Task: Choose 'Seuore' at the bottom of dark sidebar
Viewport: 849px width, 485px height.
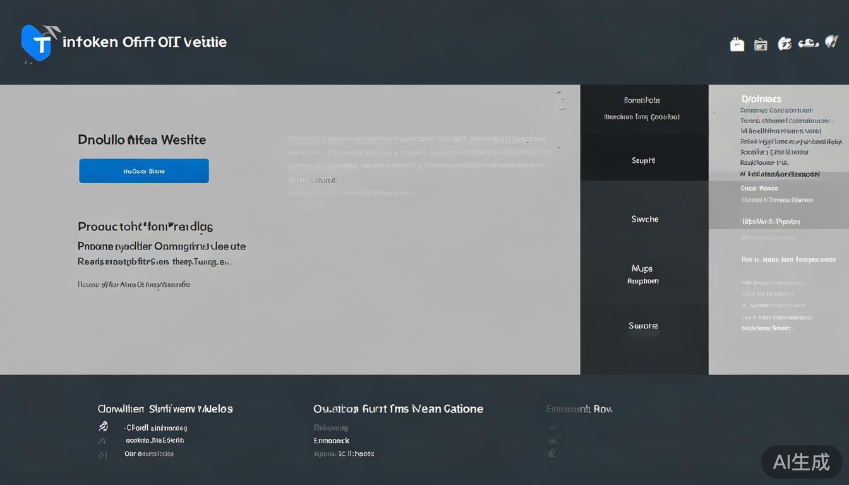Action: (x=643, y=326)
